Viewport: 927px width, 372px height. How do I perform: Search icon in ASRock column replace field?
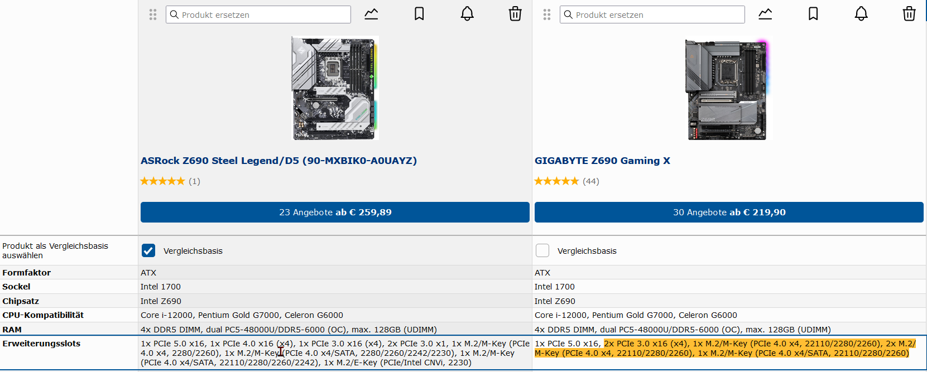coord(174,15)
